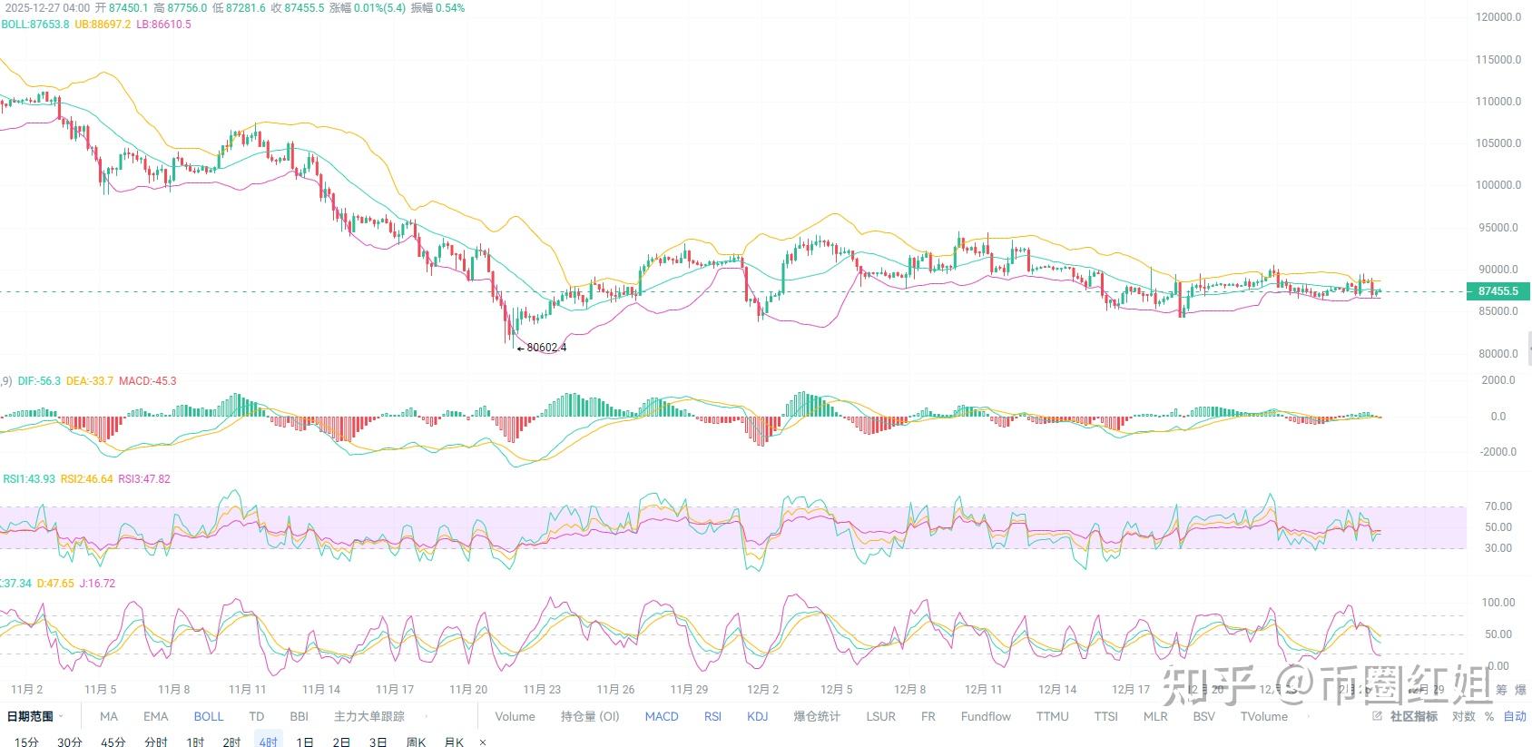Open the 社区指标 community indicators menu
Image resolution: width=1532 pixels, height=747 pixels.
pos(1413,716)
